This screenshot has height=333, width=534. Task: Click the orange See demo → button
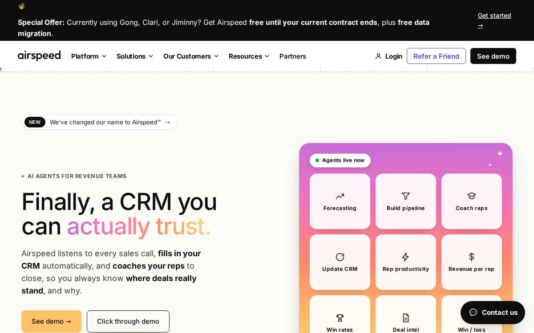coord(51,321)
